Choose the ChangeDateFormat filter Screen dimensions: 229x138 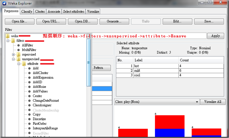(46, 100)
